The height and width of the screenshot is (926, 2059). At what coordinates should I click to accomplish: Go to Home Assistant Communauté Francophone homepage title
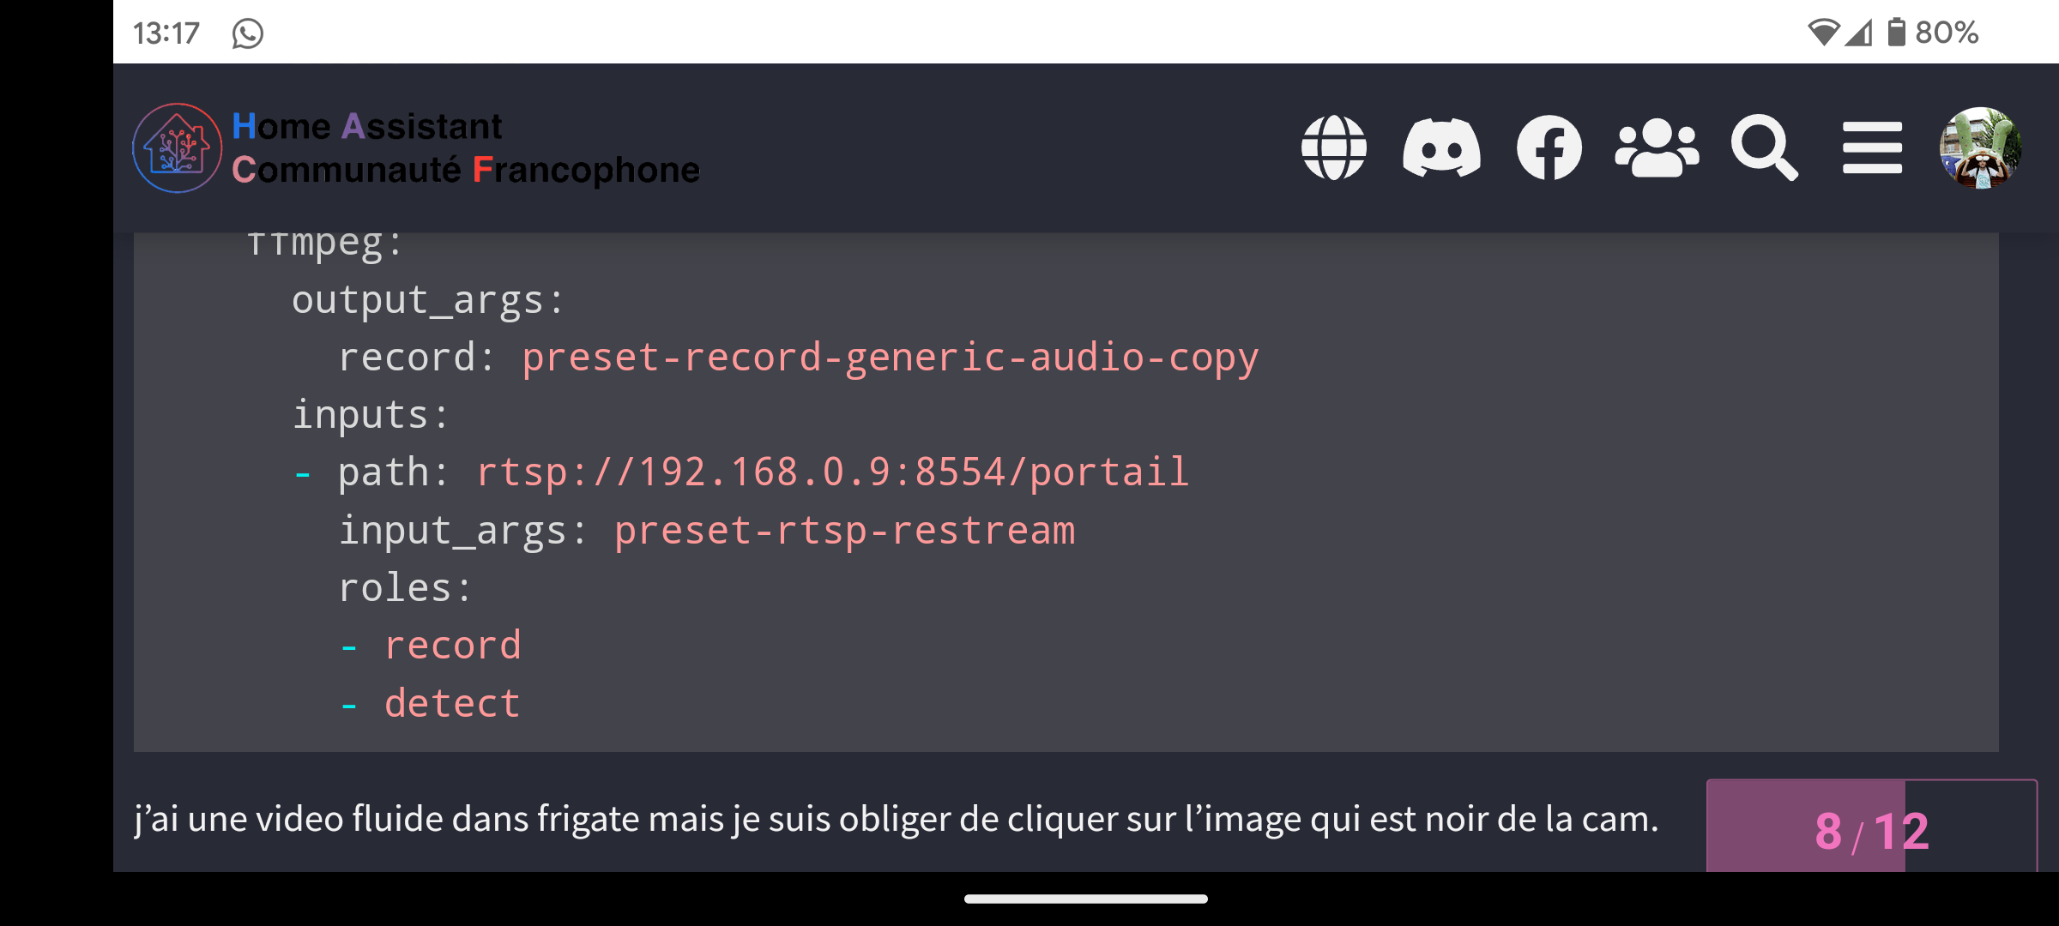click(x=466, y=147)
